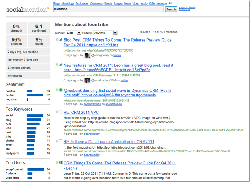Click positive sentiment bar
This screenshot has height=182, width=250.
(30, 91)
